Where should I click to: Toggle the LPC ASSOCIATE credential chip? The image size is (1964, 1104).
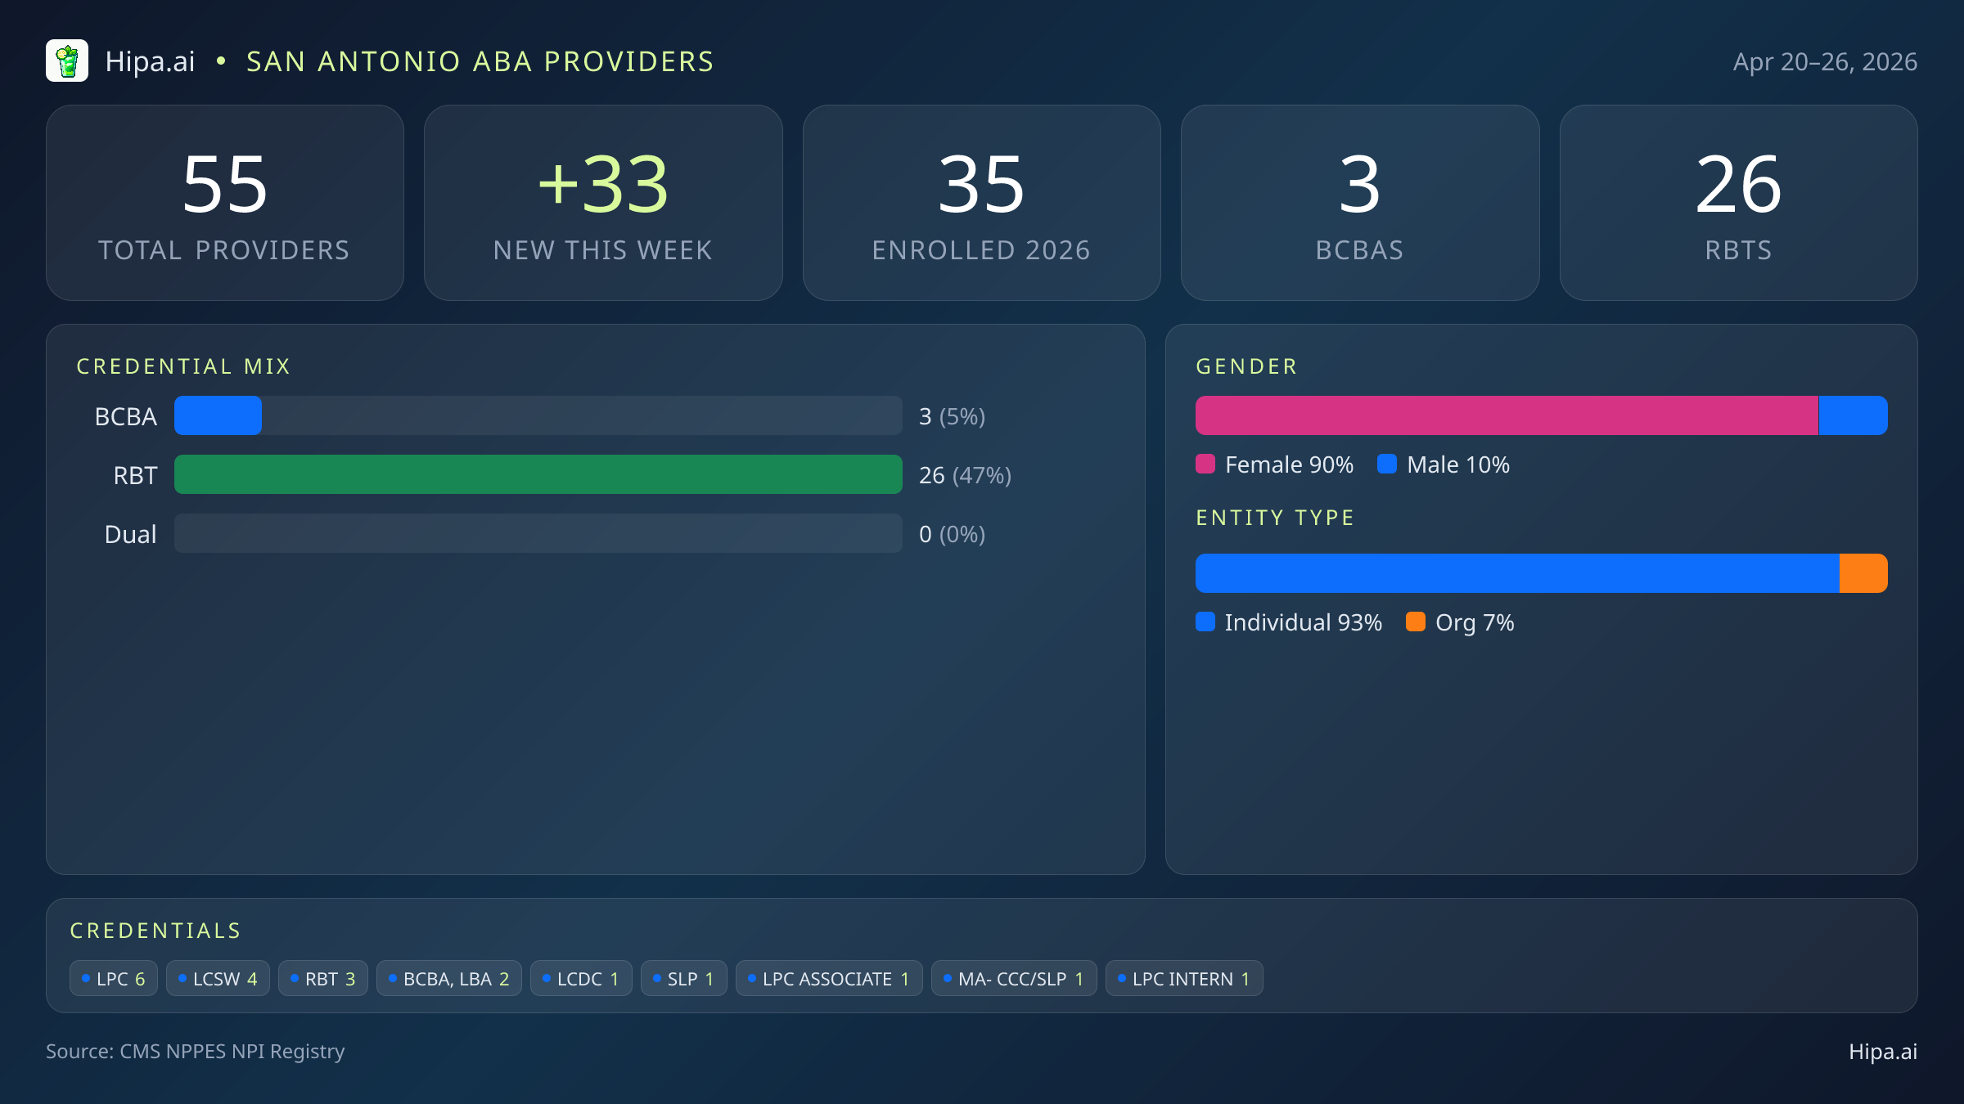828,978
